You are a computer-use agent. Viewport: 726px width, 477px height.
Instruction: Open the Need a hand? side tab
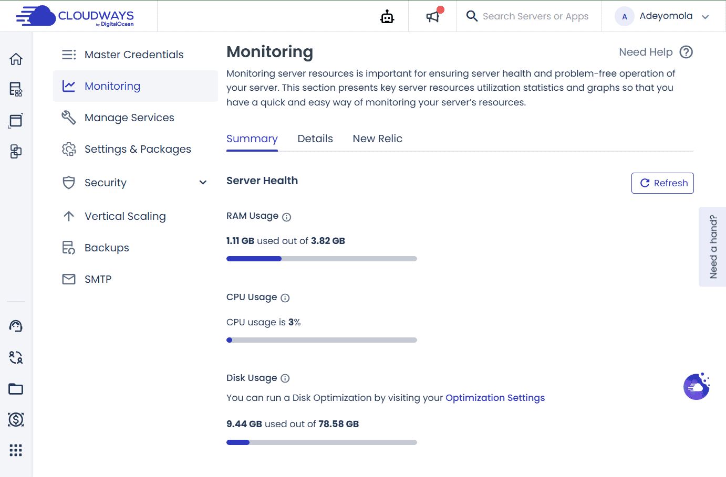coord(712,247)
